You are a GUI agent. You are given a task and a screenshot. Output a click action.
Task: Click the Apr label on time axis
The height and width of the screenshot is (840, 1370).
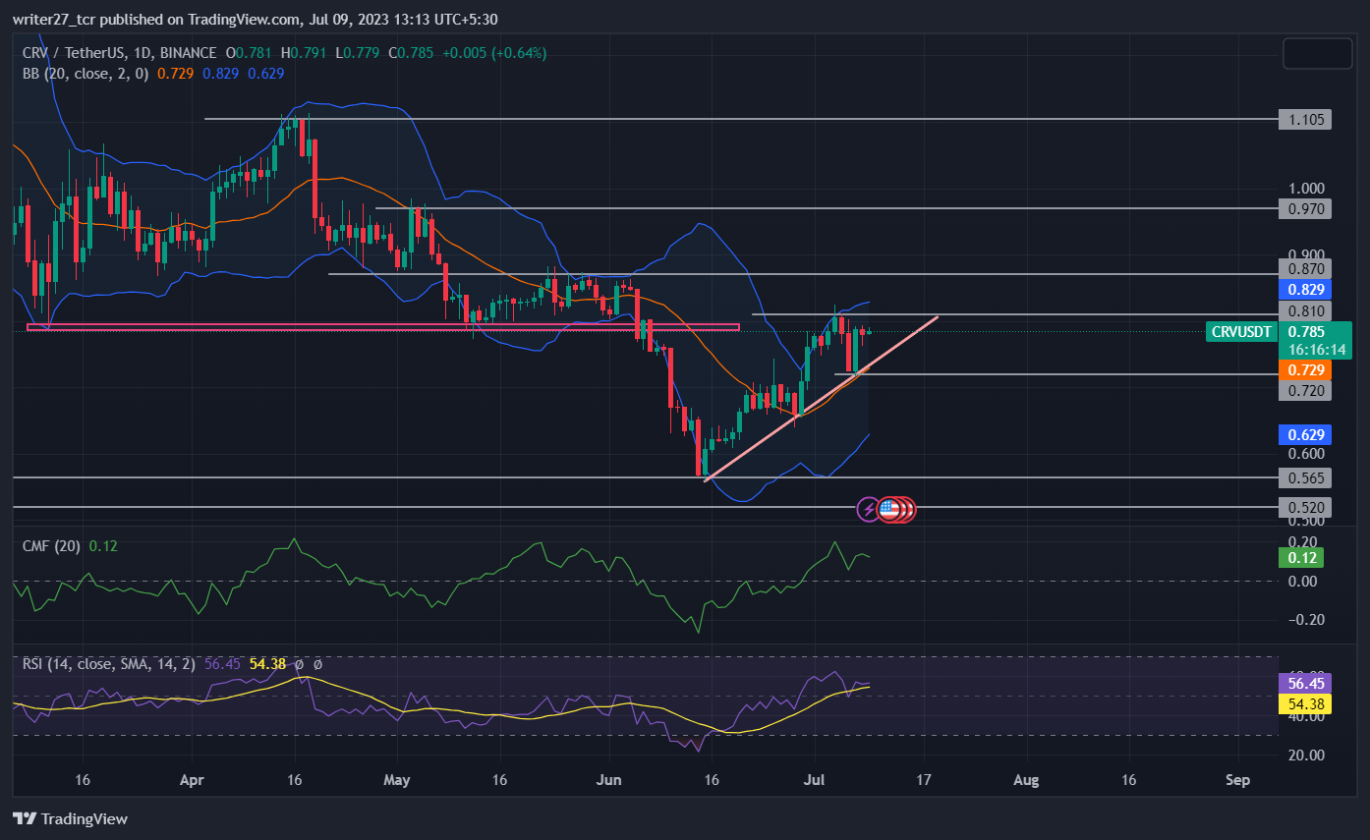pyautogui.click(x=193, y=780)
